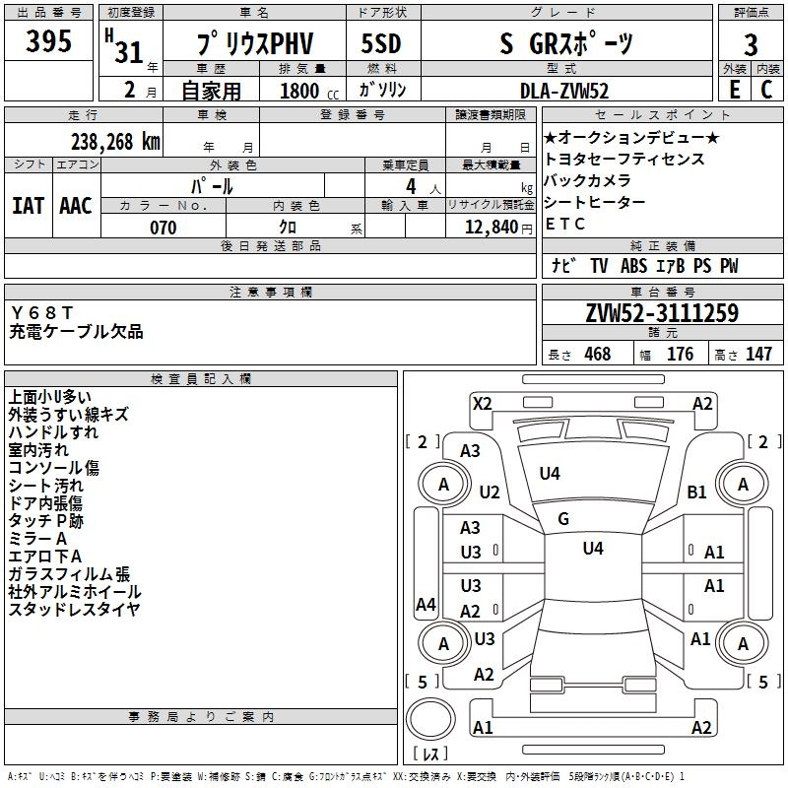Click the U4 mark on the hood
Viewport: 788px width, 788px height.
[x=550, y=474]
